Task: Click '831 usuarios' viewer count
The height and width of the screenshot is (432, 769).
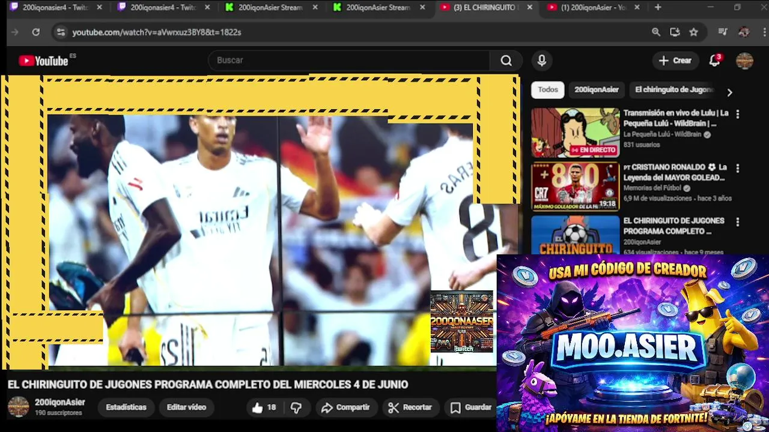Action: pyautogui.click(x=641, y=145)
